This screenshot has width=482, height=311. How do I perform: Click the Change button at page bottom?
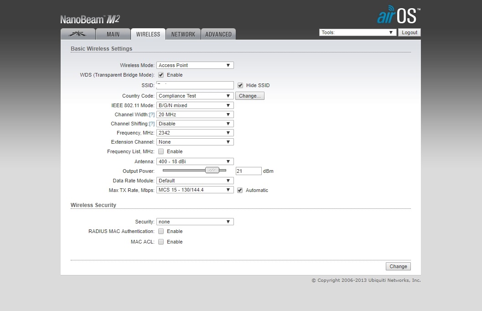tap(398, 266)
